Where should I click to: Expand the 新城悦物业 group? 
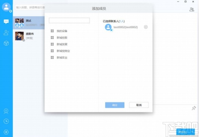(52, 51)
